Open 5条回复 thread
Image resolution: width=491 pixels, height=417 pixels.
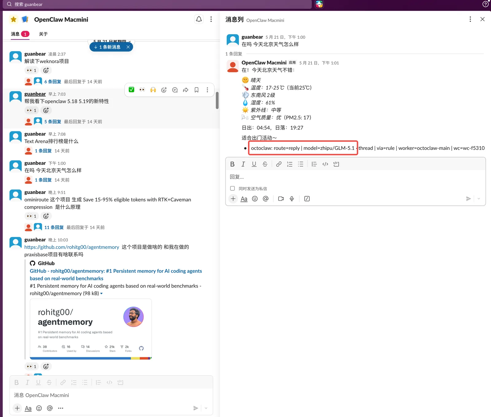[x=53, y=122]
